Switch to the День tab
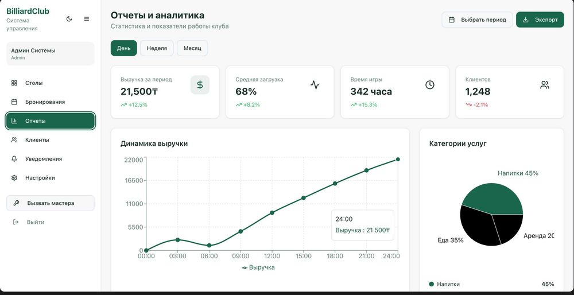 tap(124, 48)
